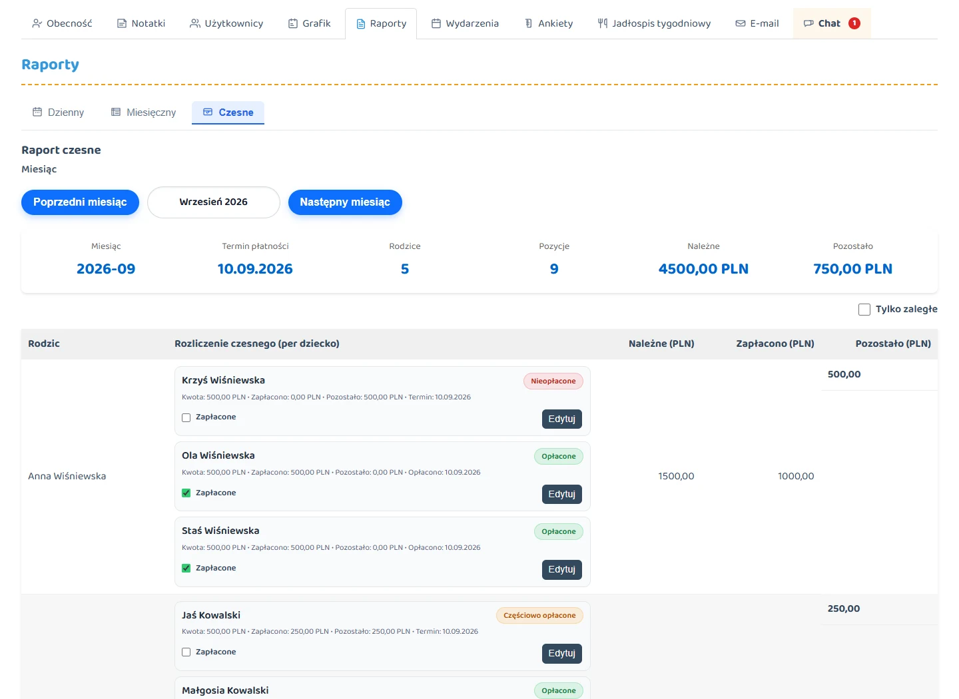Go to Ankiety tab
Image resolution: width=959 pixels, height=699 pixels.
tap(549, 23)
